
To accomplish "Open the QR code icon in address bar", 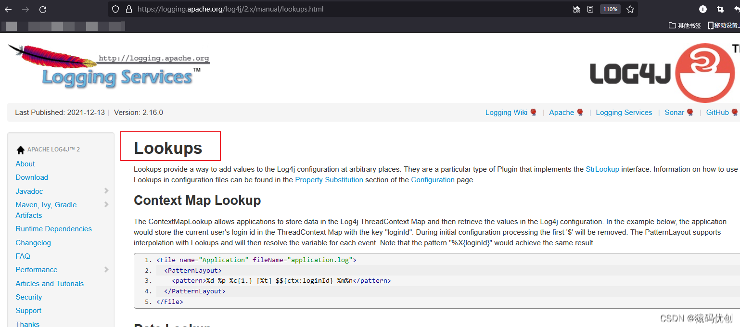I will click(577, 9).
